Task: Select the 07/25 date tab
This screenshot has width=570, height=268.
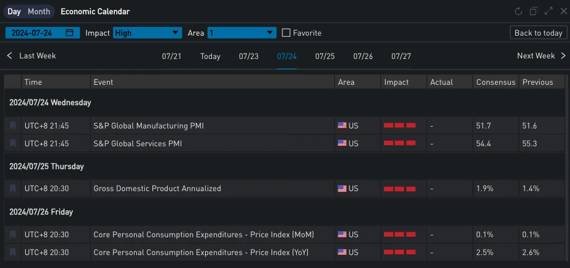Action: click(x=325, y=56)
